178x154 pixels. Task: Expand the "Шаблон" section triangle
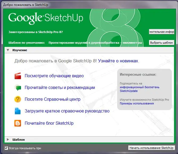pos(8,139)
